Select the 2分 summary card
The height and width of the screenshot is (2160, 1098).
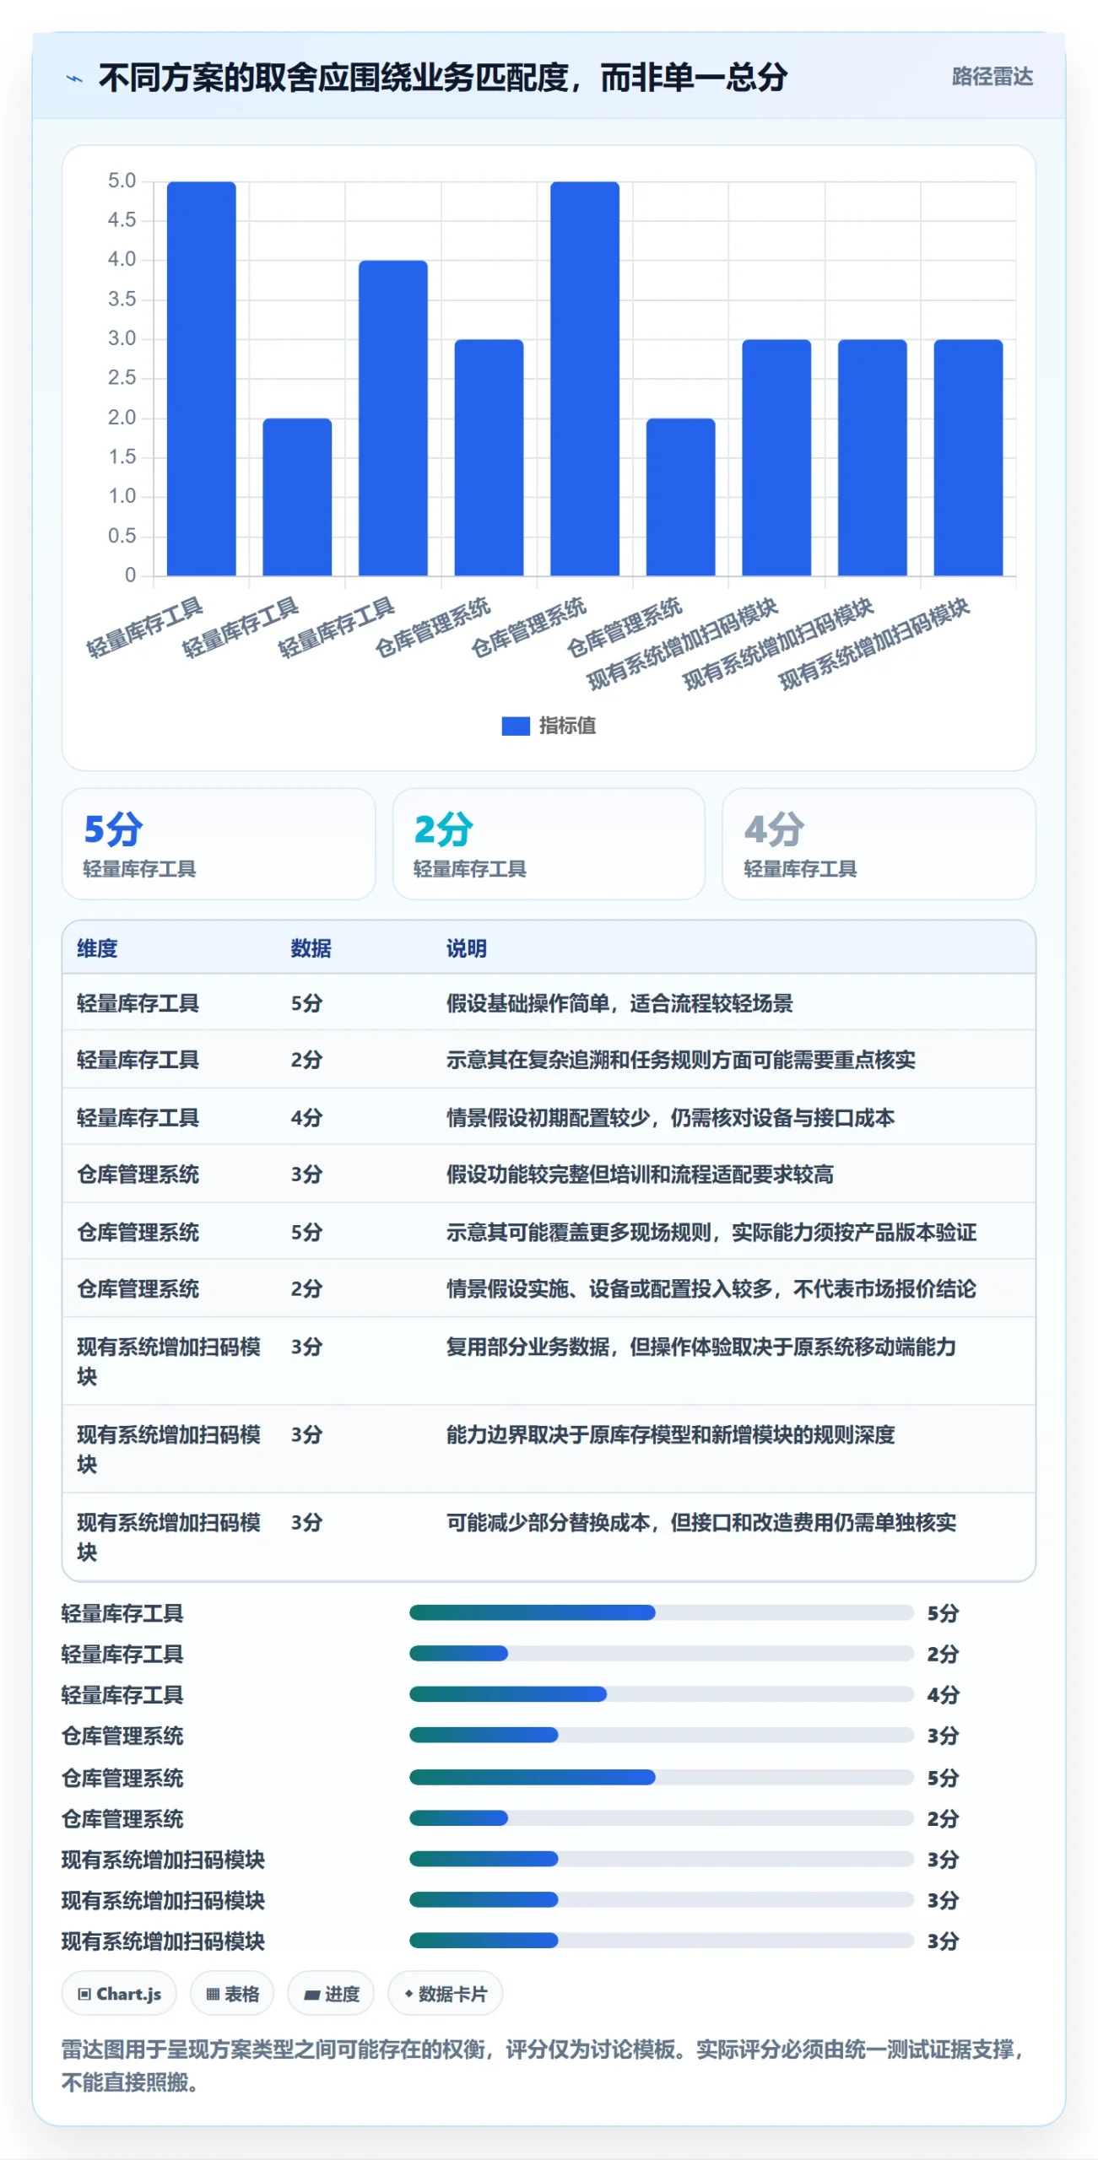coord(549,844)
